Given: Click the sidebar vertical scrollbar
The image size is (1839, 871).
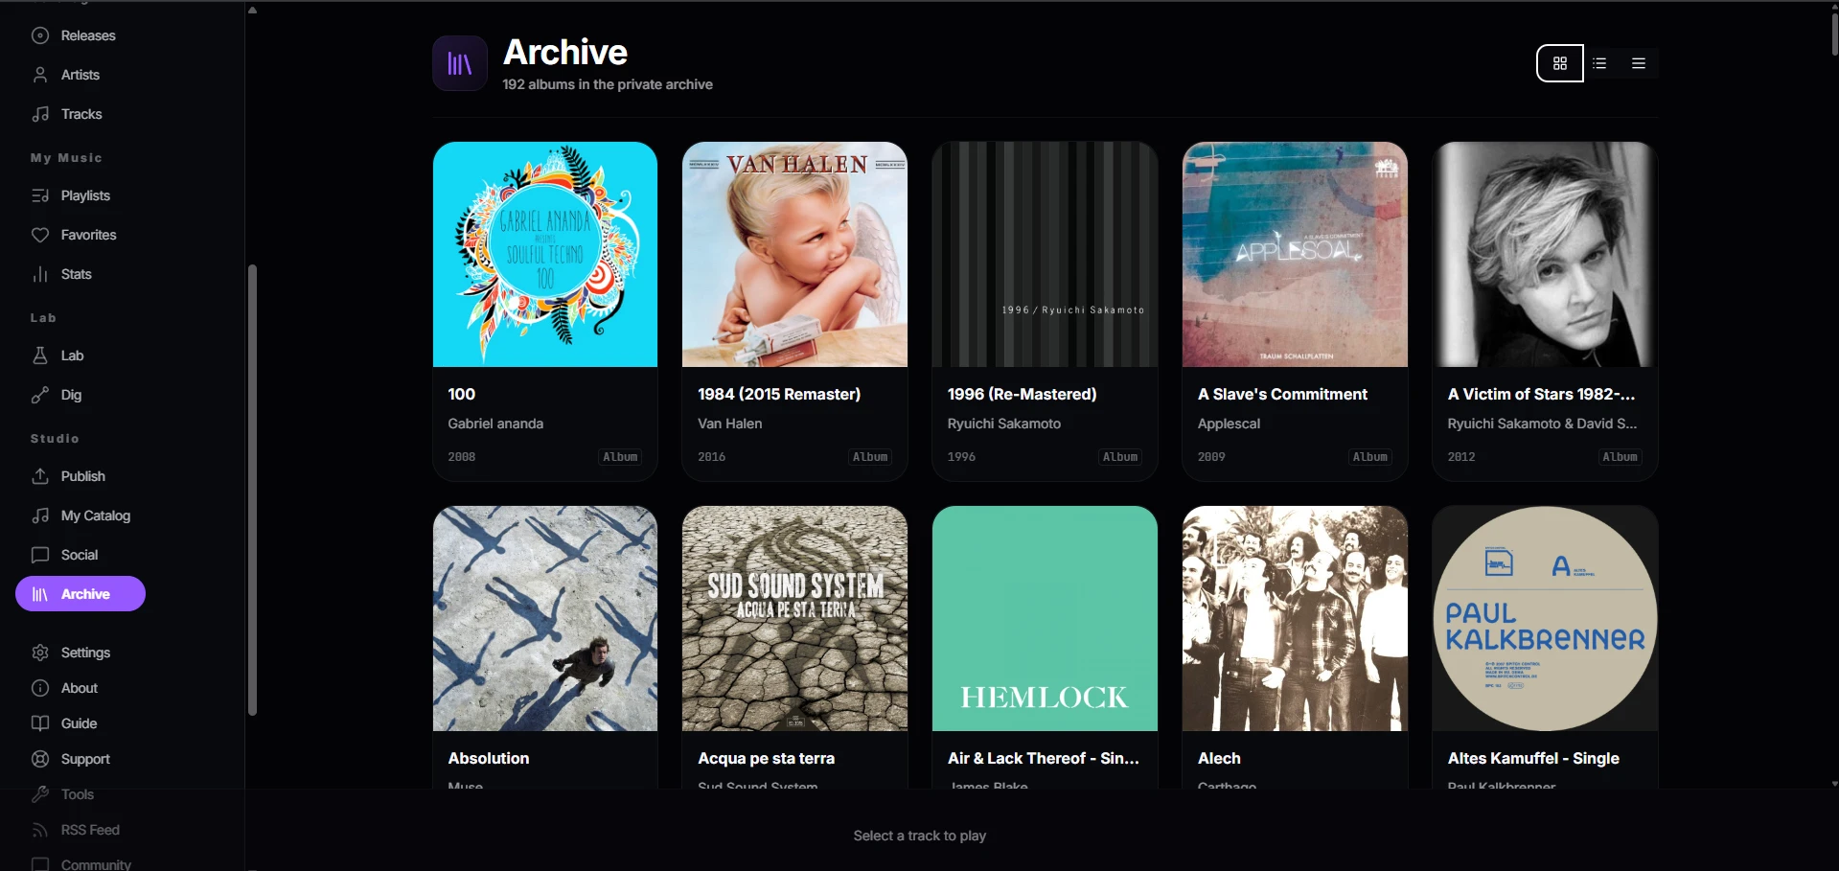Looking at the screenshot, I should click(x=253, y=490).
